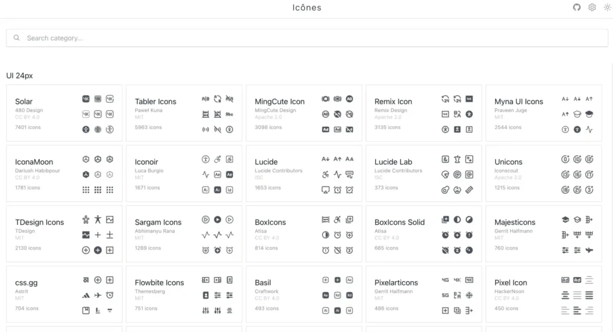Click the ampersand square icon in Lucide Lab
613x332 pixels.
pyautogui.click(x=445, y=159)
